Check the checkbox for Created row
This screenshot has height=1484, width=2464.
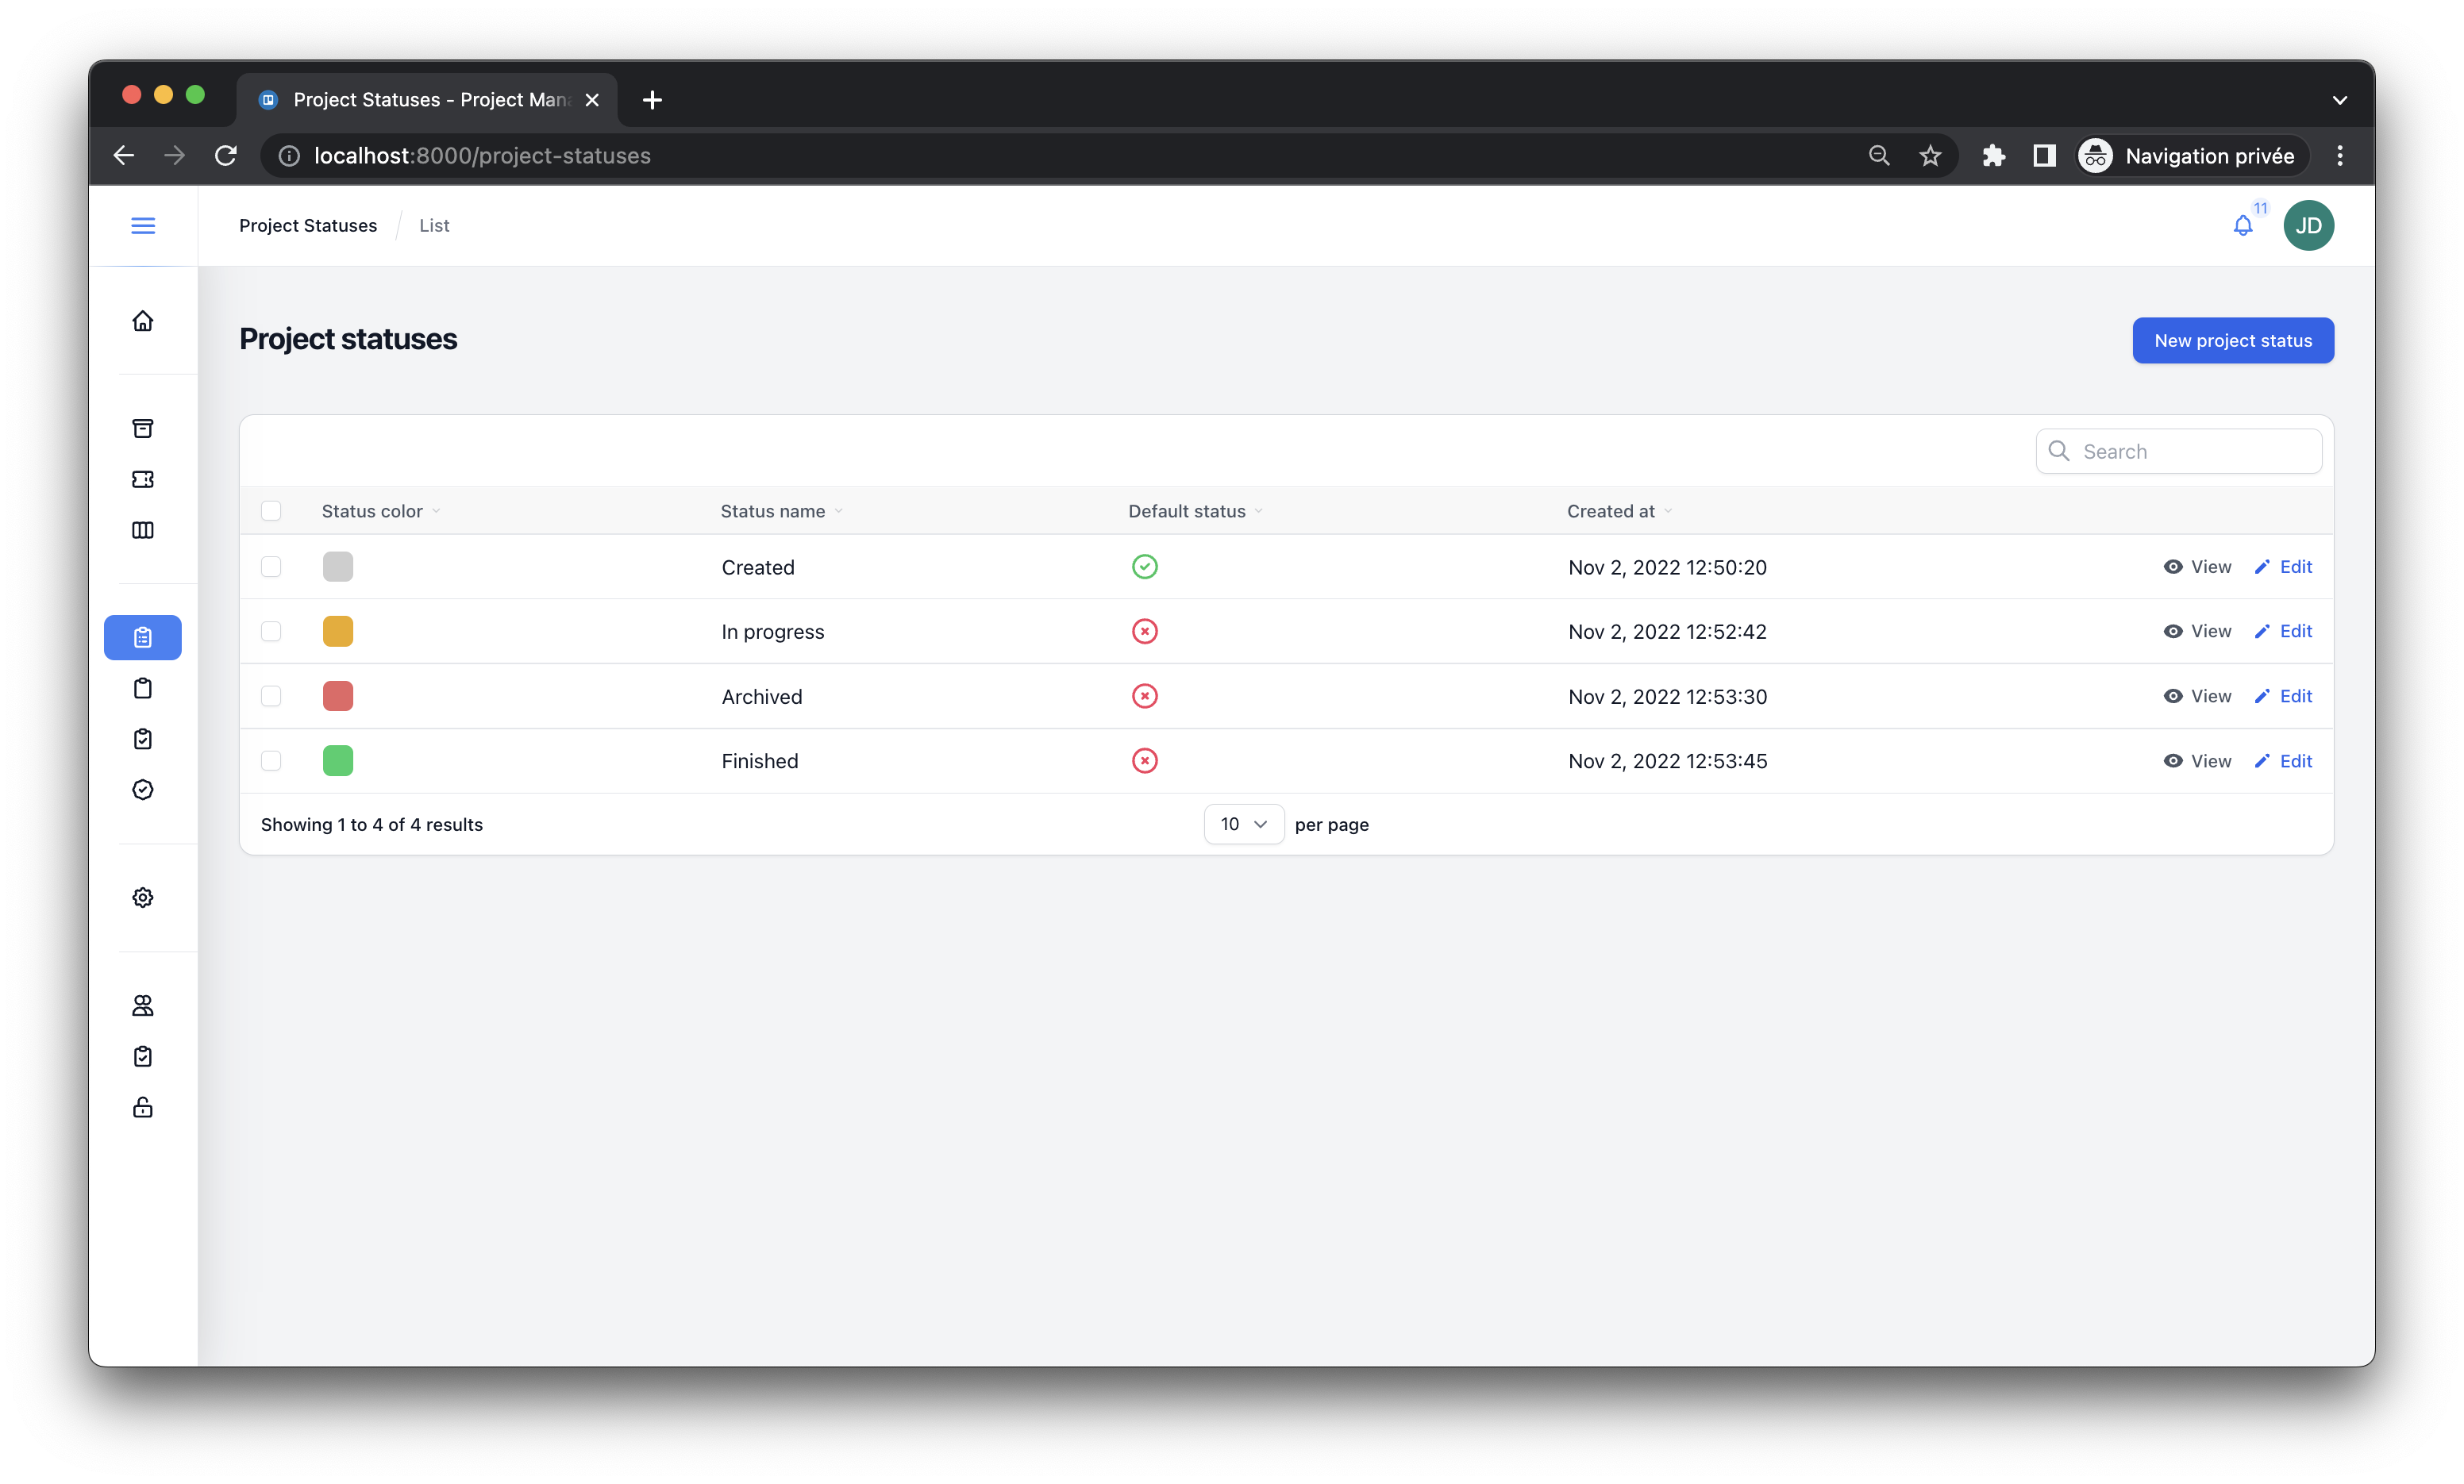click(271, 567)
